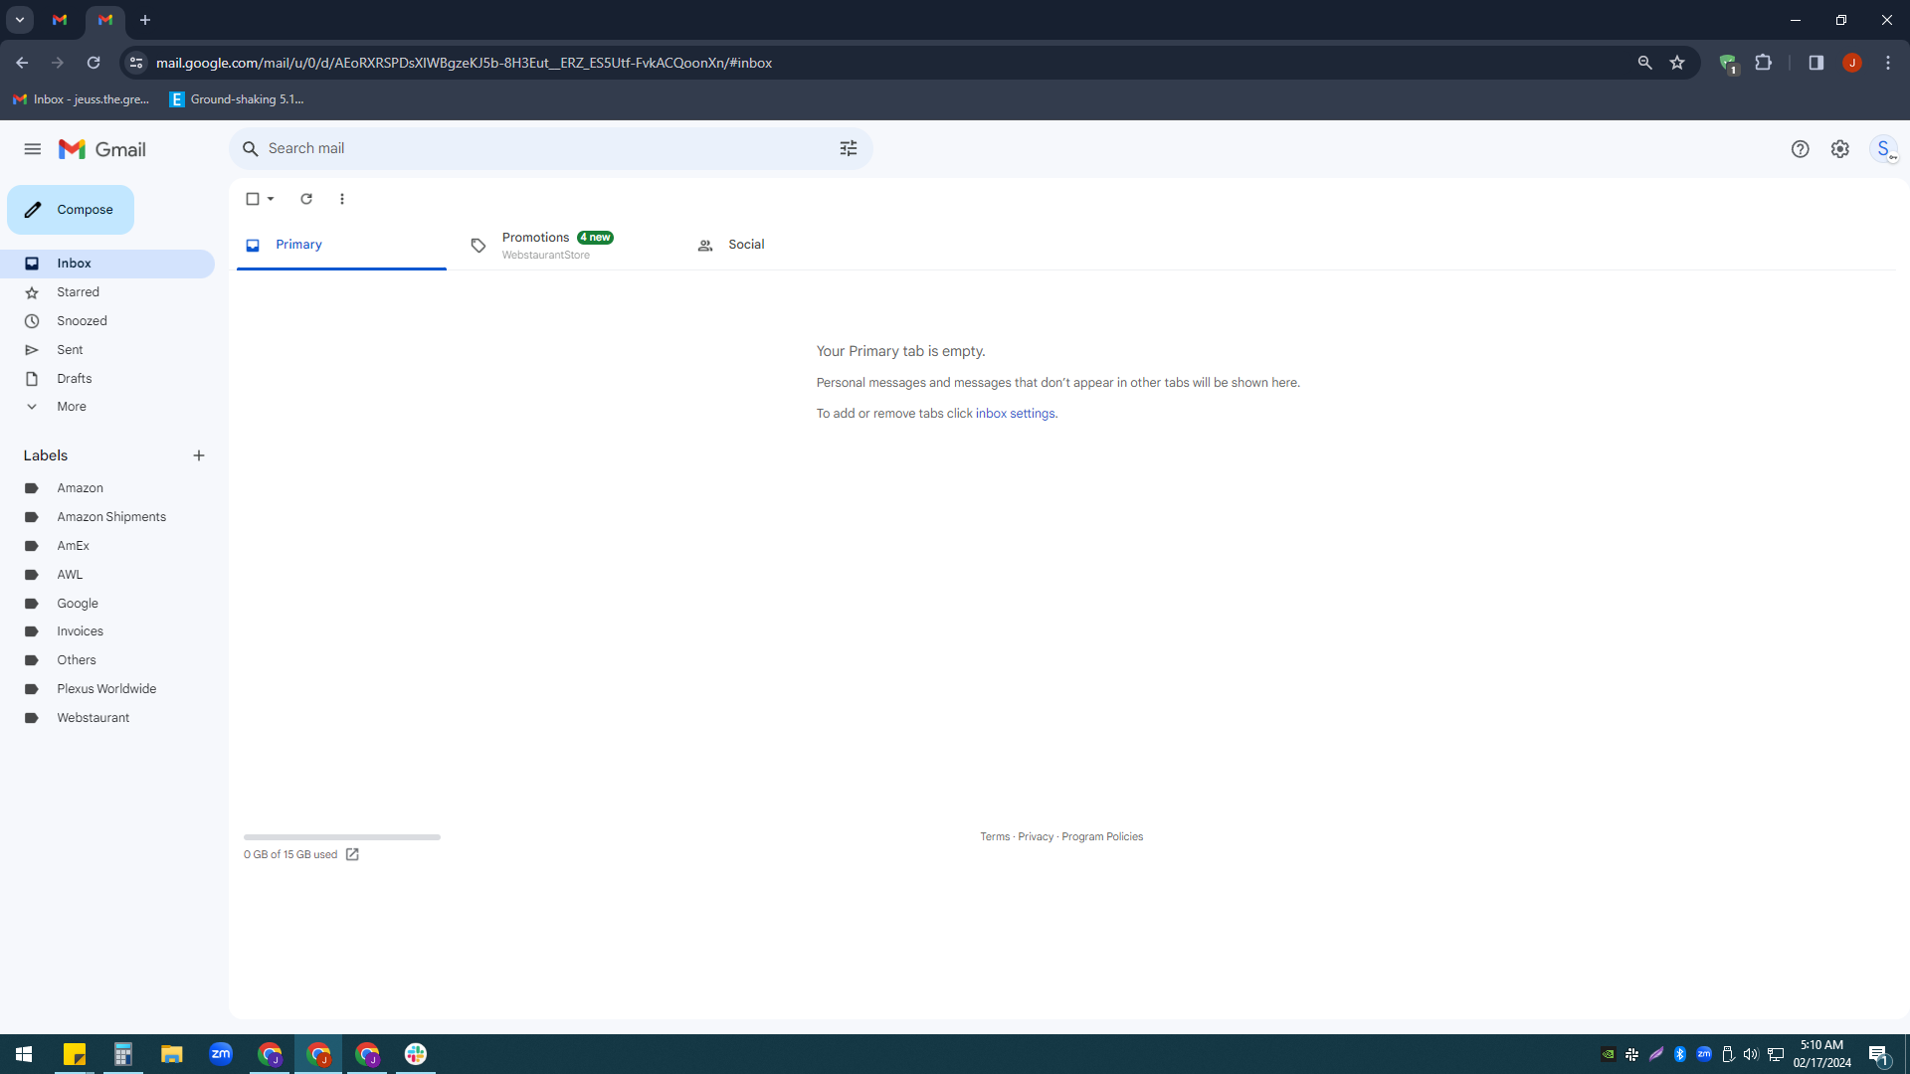This screenshot has width=1910, height=1074.
Task: Click the green shield extension icon
Action: coord(1728,64)
